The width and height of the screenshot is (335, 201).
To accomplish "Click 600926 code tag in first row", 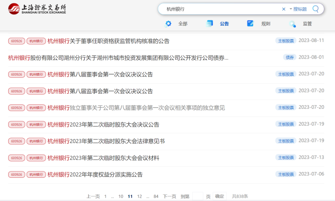I will tap(16, 41).
